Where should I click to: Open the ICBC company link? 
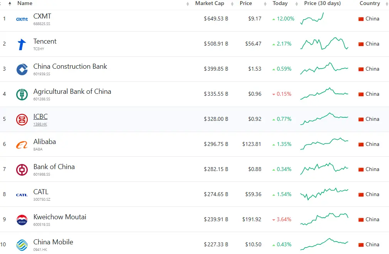[40, 117]
